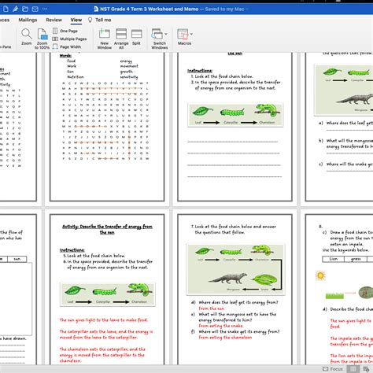Select the View tab
This screenshot has width=373, height=373.
pos(76,20)
